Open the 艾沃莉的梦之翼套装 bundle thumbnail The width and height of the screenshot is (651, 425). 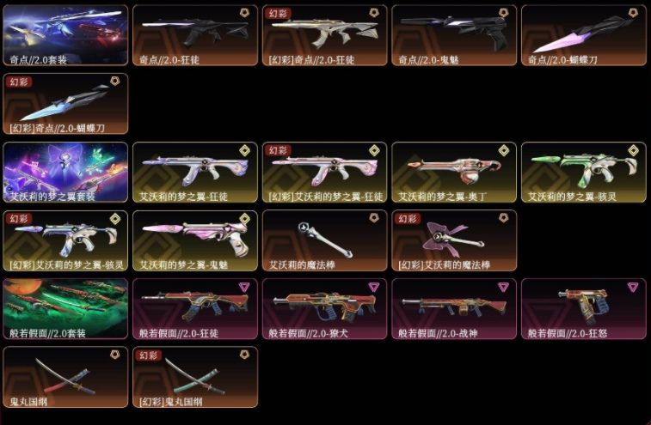click(65, 172)
